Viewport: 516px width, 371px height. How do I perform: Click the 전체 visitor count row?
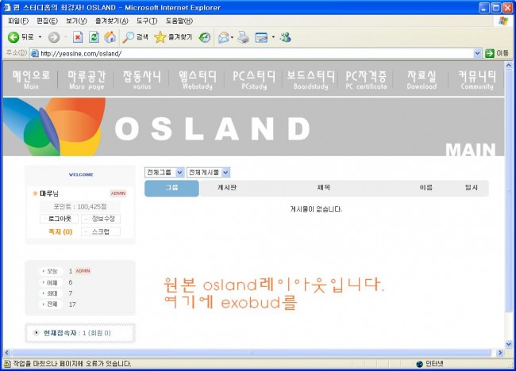pyautogui.click(x=58, y=304)
